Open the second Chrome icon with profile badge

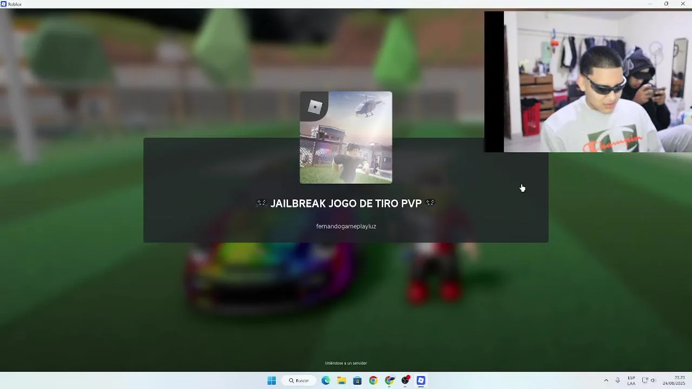coord(389,380)
